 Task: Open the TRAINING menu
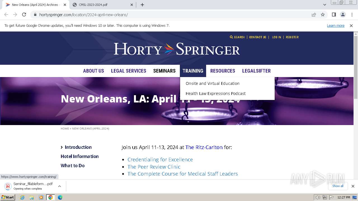[x=193, y=71]
